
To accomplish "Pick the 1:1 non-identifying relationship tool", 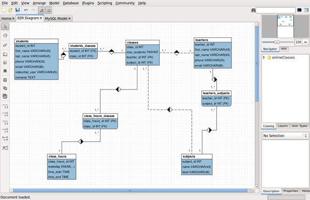I will 5,106.
